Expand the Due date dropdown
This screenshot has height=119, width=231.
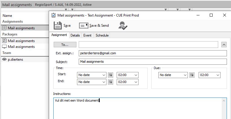[x=185, y=75]
